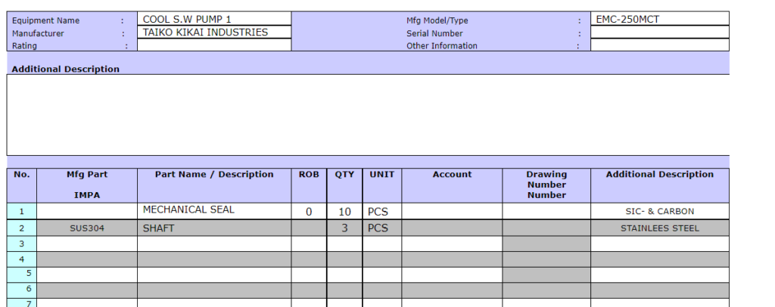Image resolution: width=775 pixels, height=307 pixels.
Task: Select the SIC- & CARBON description cell
Action: [x=659, y=211]
